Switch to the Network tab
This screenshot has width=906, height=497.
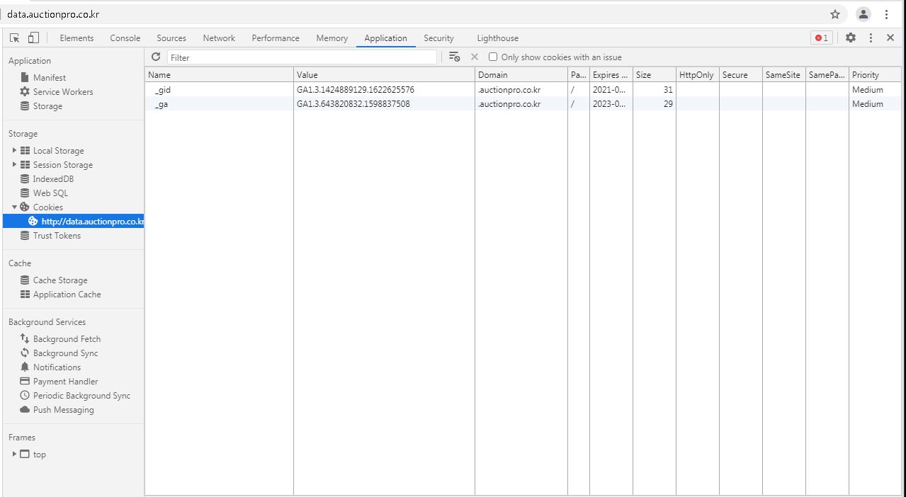(x=219, y=38)
